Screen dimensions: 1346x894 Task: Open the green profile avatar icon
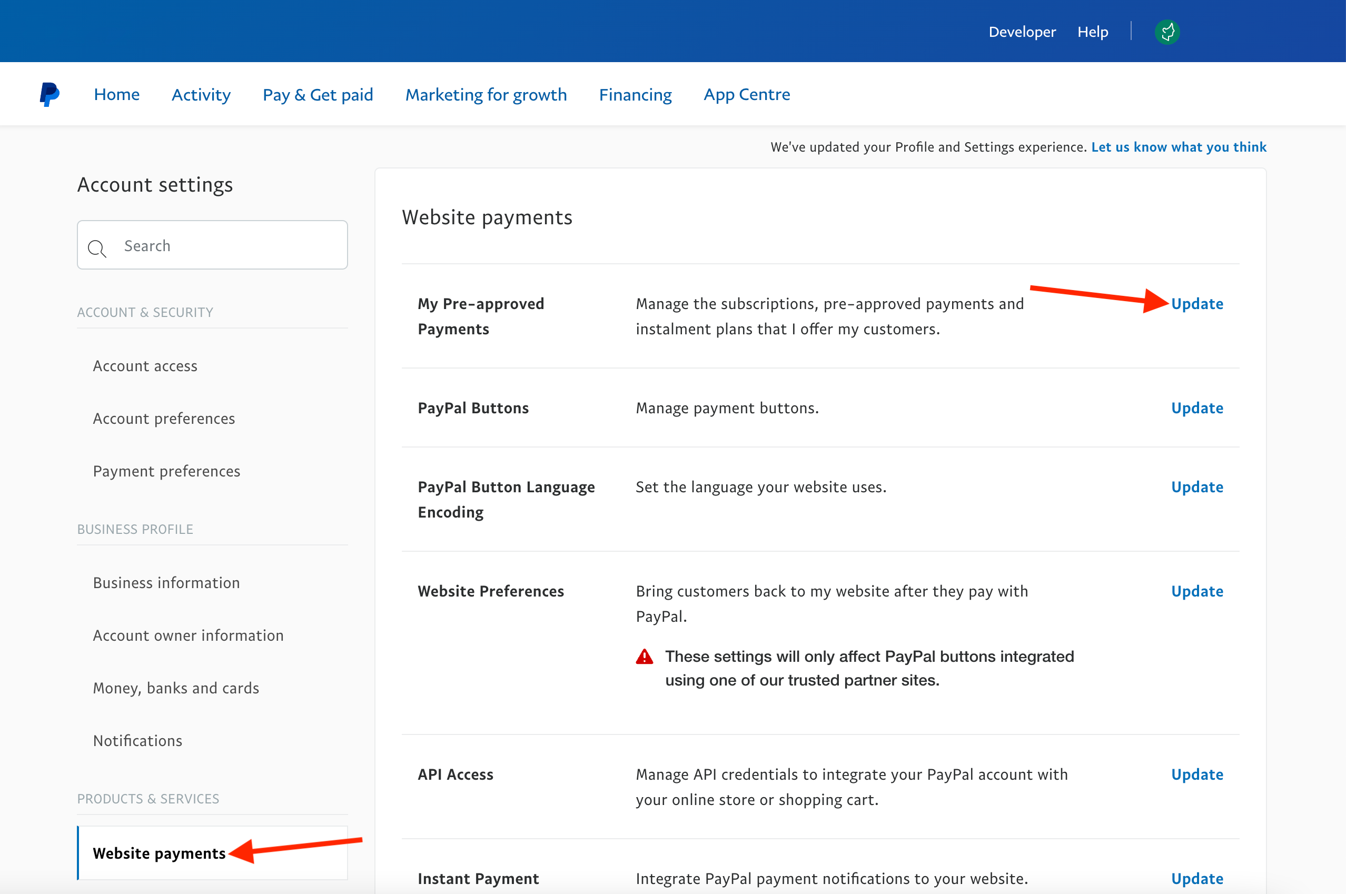[1167, 32]
